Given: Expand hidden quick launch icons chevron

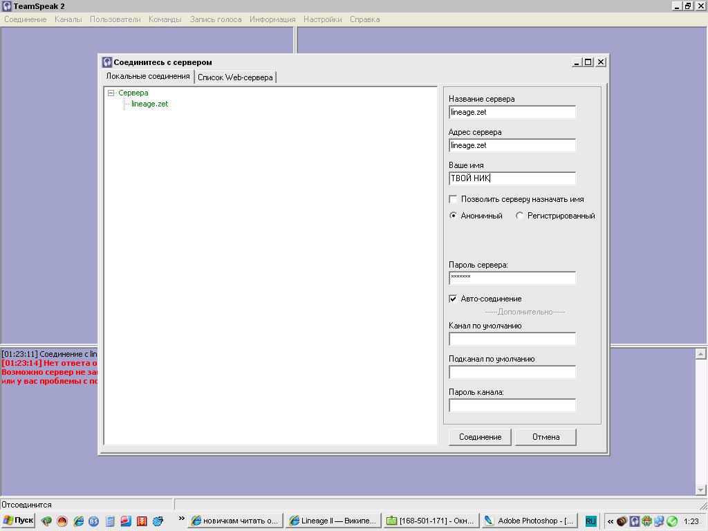Looking at the screenshot, I should pyautogui.click(x=182, y=518).
